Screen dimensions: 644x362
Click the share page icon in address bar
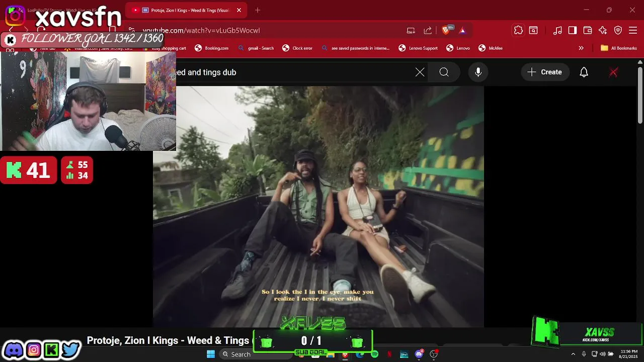[x=428, y=31]
